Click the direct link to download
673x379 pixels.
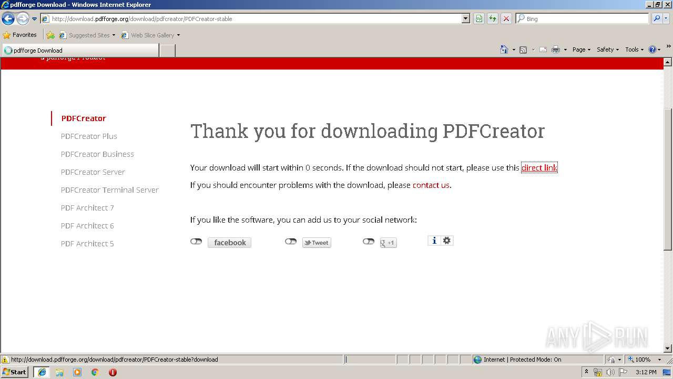tap(539, 168)
